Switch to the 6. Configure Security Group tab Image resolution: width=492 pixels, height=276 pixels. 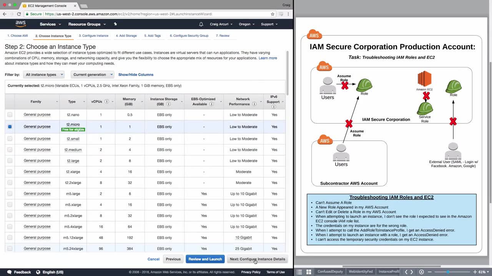pyautogui.click(x=189, y=36)
